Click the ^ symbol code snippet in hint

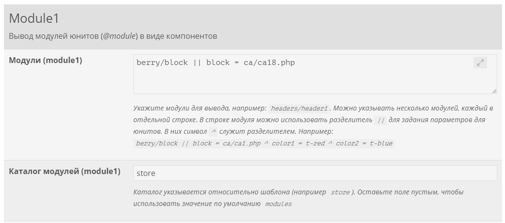pyautogui.click(x=214, y=132)
